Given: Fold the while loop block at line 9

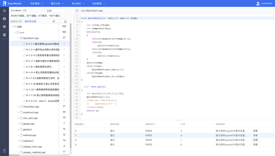Looking at the screenshot, I should tap(79, 35).
